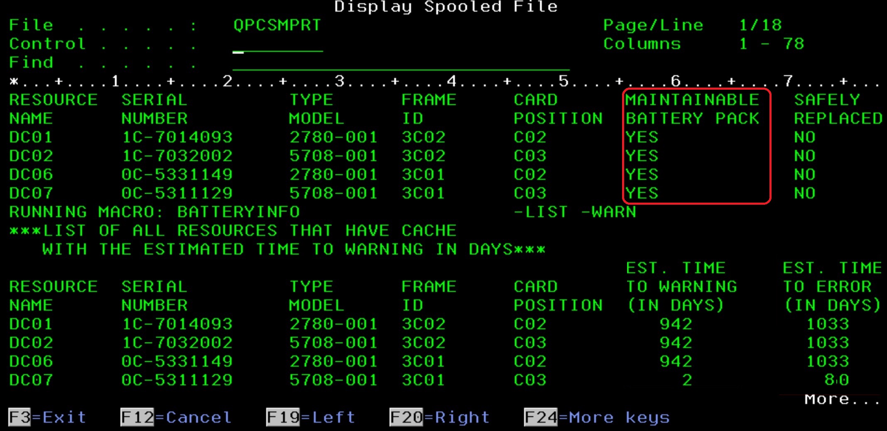Click the Display Spooled File title
Image resolution: width=887 pixels, height=431 pixels.
446,7
